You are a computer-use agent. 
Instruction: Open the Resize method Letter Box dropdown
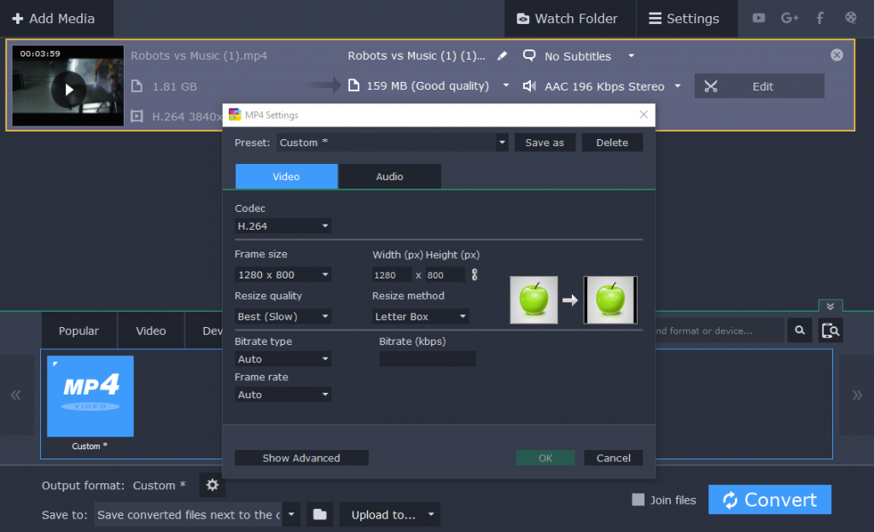[420, 316]
